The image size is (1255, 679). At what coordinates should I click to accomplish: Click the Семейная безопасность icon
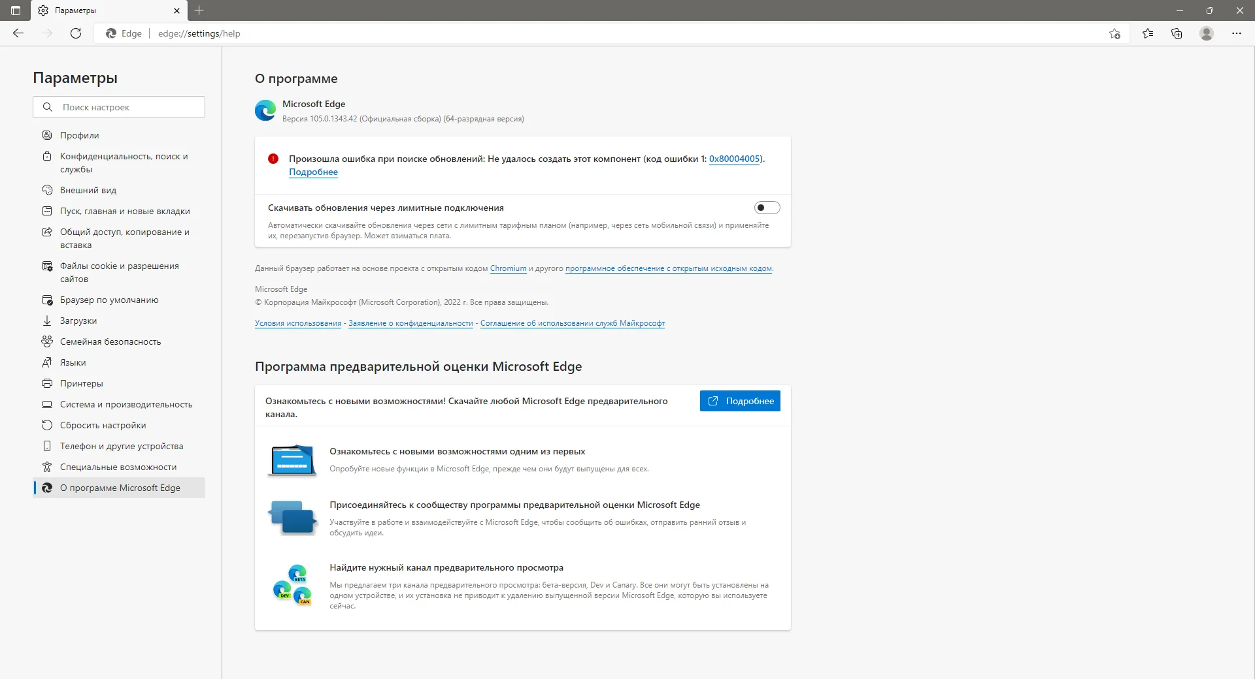tap(47, 341)
